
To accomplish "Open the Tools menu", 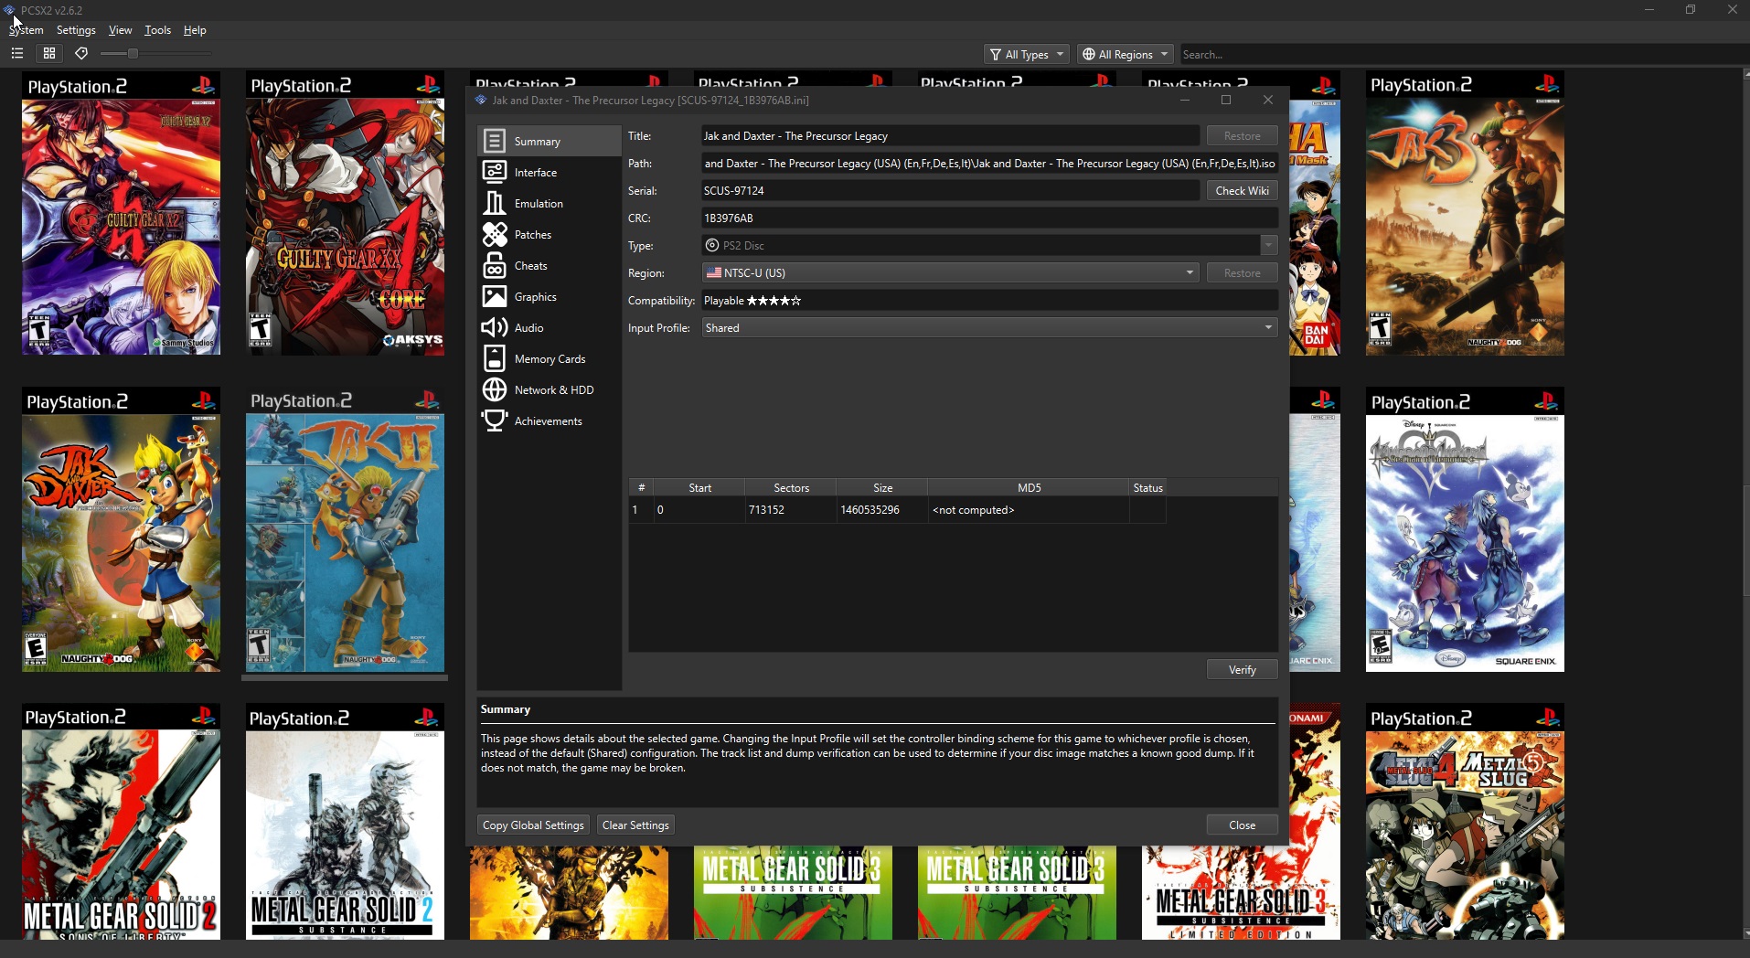I will click(x=157, y=30).
